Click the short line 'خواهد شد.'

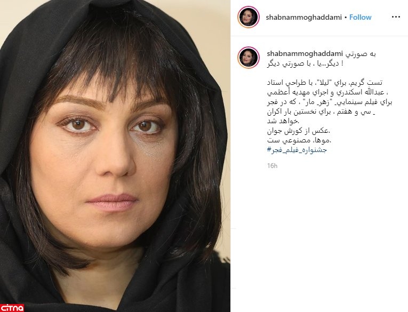point(283,121)
